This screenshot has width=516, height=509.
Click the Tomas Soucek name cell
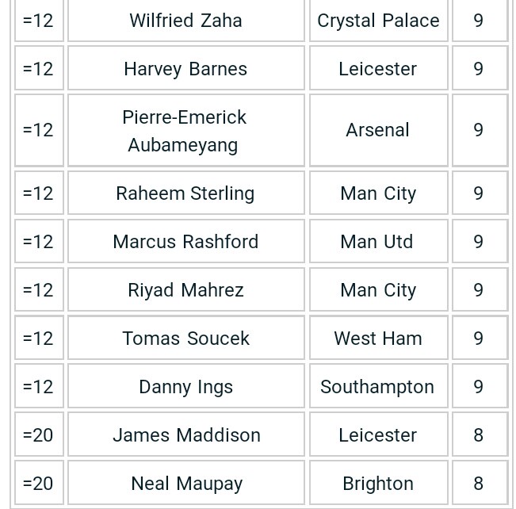pyautogui.click(x=185, y=339)
